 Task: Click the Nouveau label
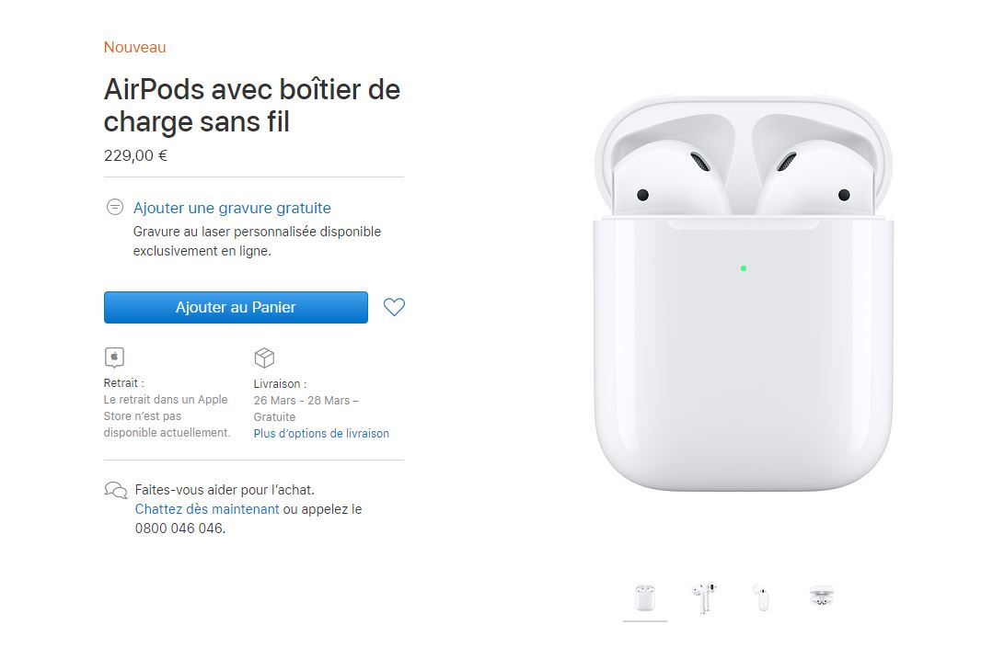click(x=135, y=48)
